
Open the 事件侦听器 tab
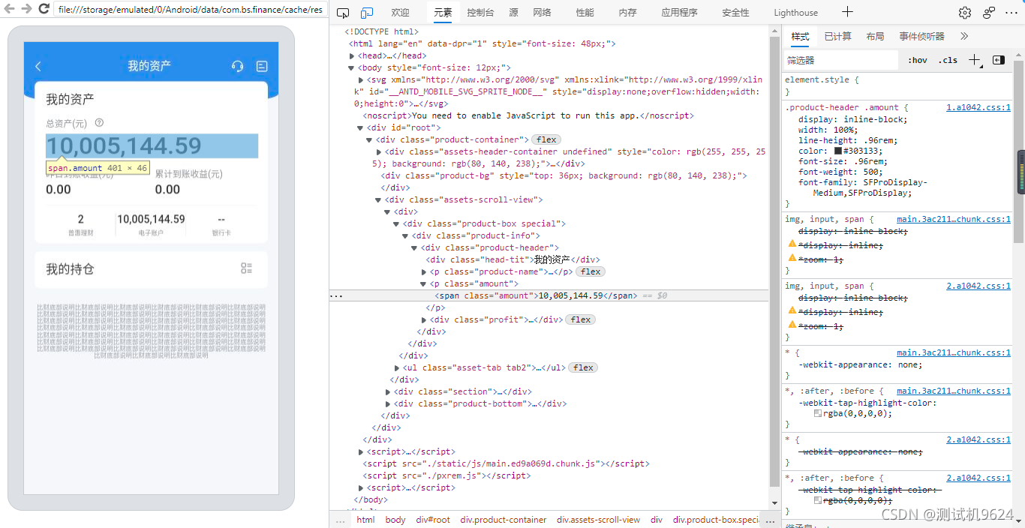click(x=922, y=36)
